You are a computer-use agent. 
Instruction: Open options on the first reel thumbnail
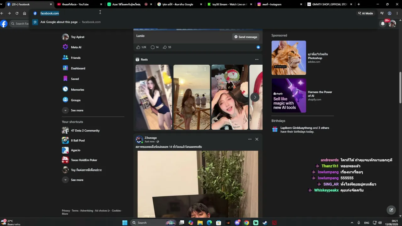click(167, 69)
